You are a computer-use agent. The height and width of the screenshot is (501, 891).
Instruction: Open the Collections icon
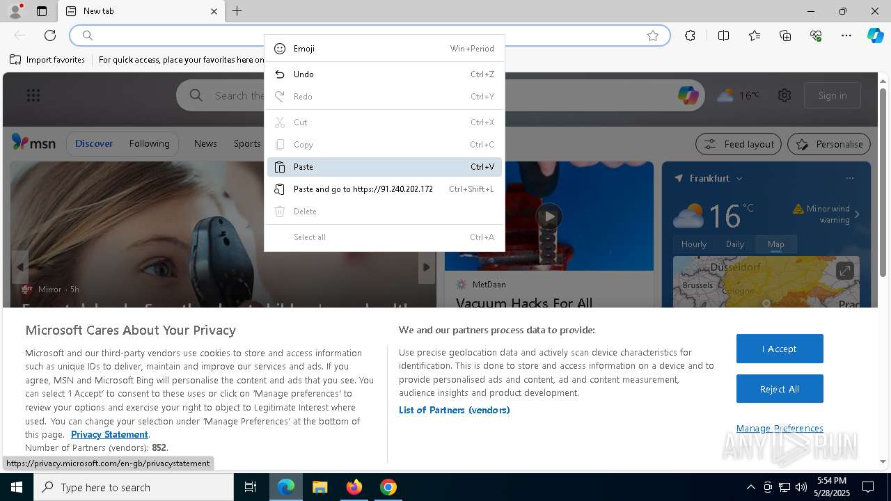[785, 35]
